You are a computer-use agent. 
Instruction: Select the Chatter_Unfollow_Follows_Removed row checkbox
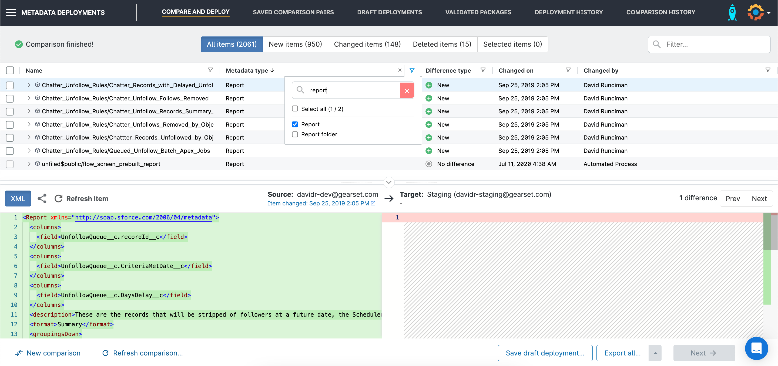click(10, 98)
